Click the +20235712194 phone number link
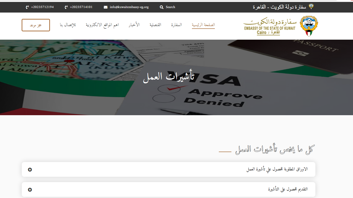The width and height of the screenshot is (353, 198). pyautogui.click(x=42, y=7)
